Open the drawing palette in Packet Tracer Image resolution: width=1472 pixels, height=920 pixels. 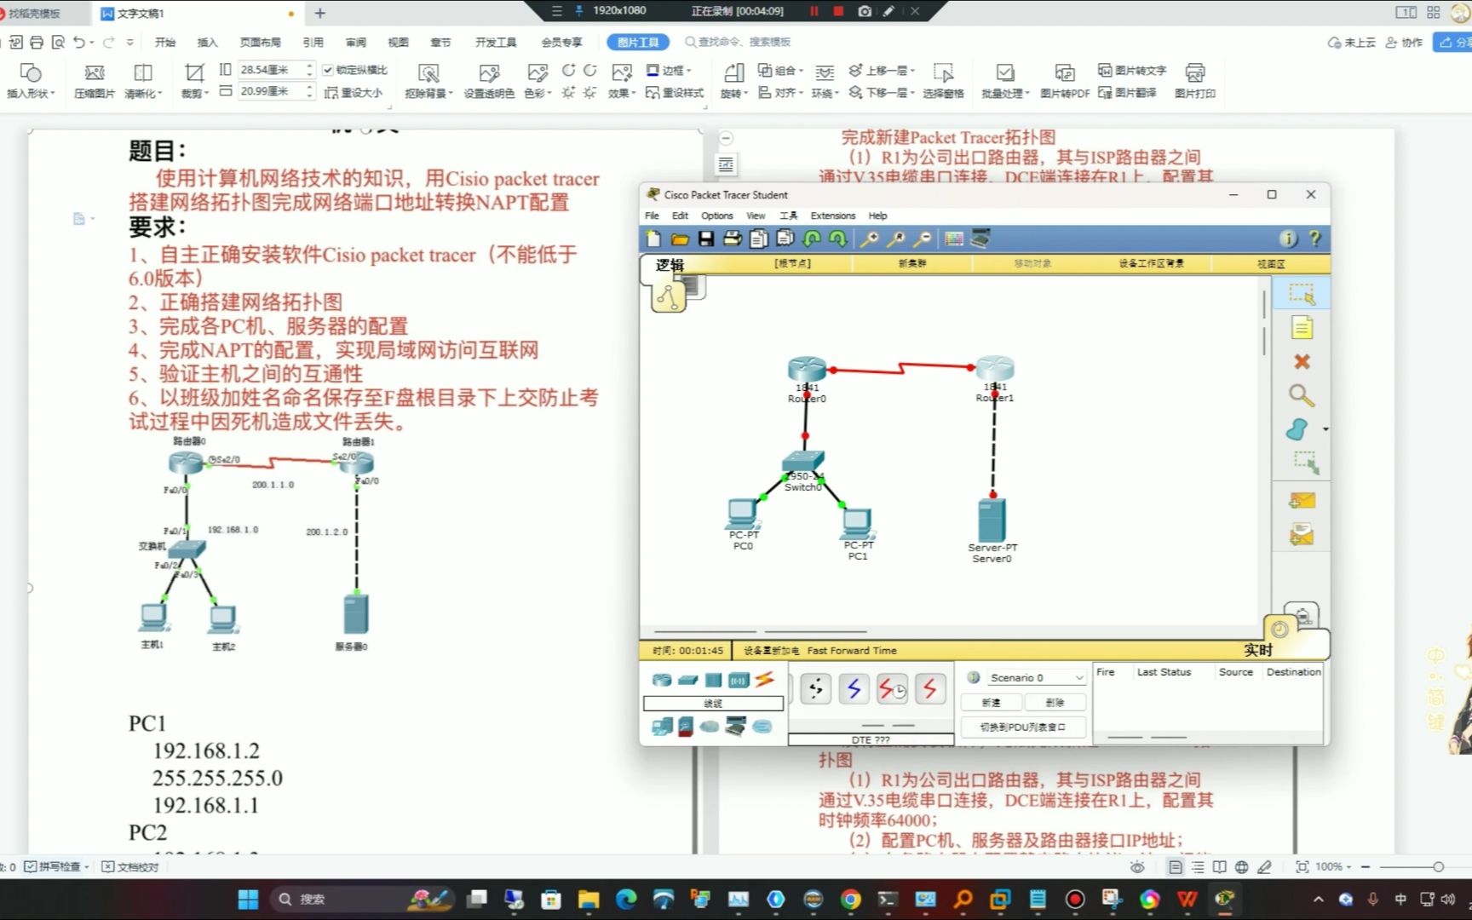click(954, 239)
